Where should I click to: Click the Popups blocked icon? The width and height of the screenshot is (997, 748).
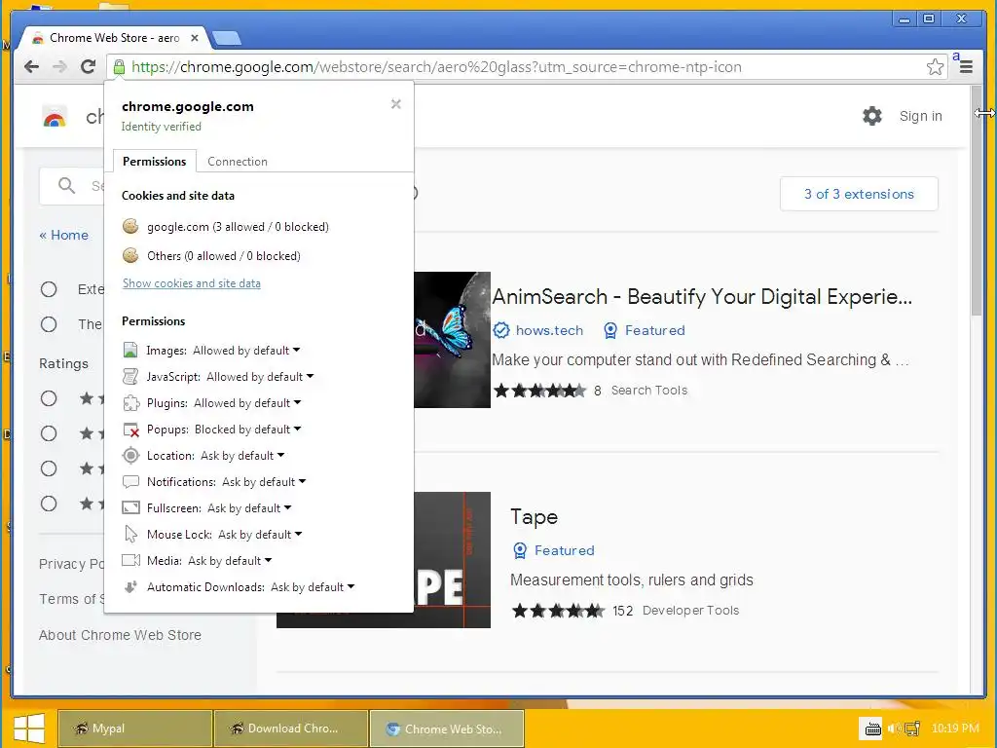tap(131, 430)
